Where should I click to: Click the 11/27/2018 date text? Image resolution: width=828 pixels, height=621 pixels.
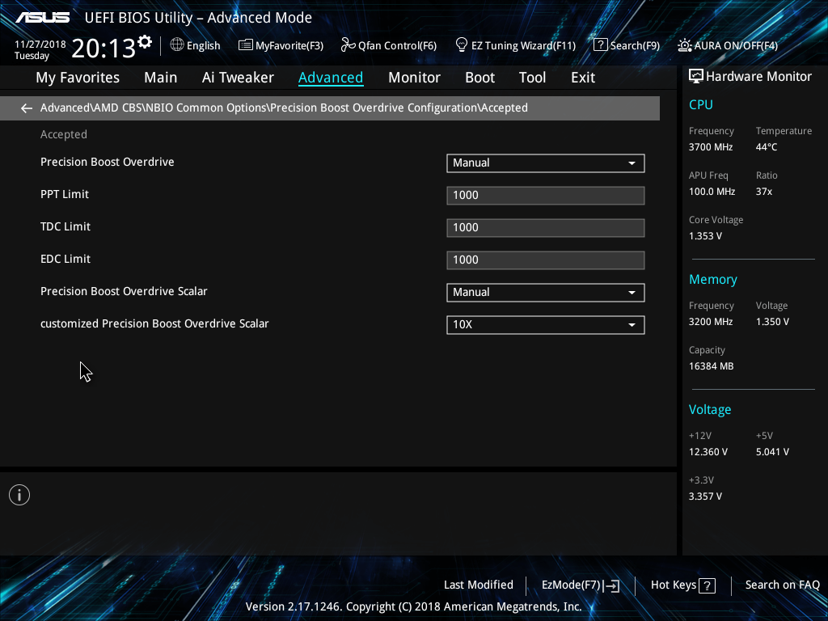(40, 44)
